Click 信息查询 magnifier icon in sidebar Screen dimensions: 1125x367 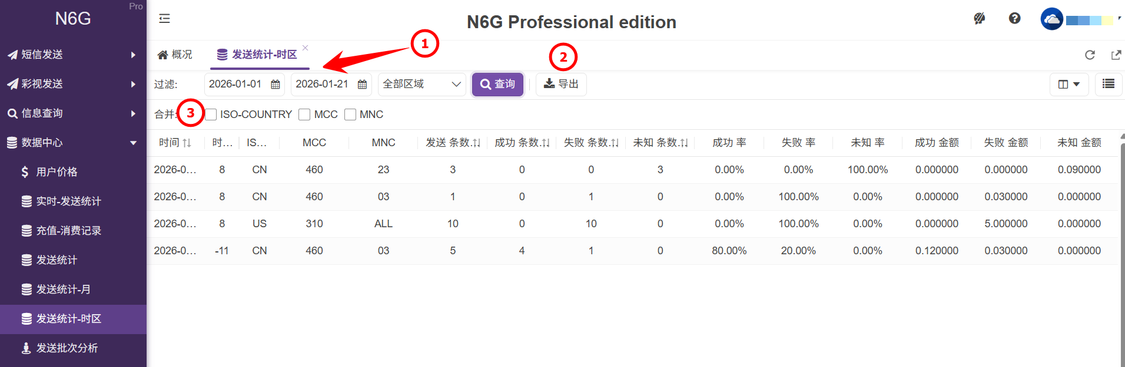(12, 113)
